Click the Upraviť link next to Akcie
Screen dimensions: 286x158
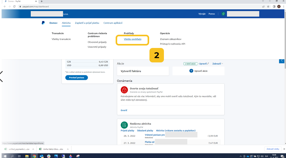tap(203, 64)
